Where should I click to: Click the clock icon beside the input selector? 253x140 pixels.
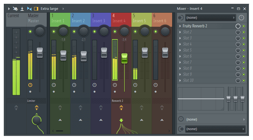pyautogui.click(x=242, y=18)
